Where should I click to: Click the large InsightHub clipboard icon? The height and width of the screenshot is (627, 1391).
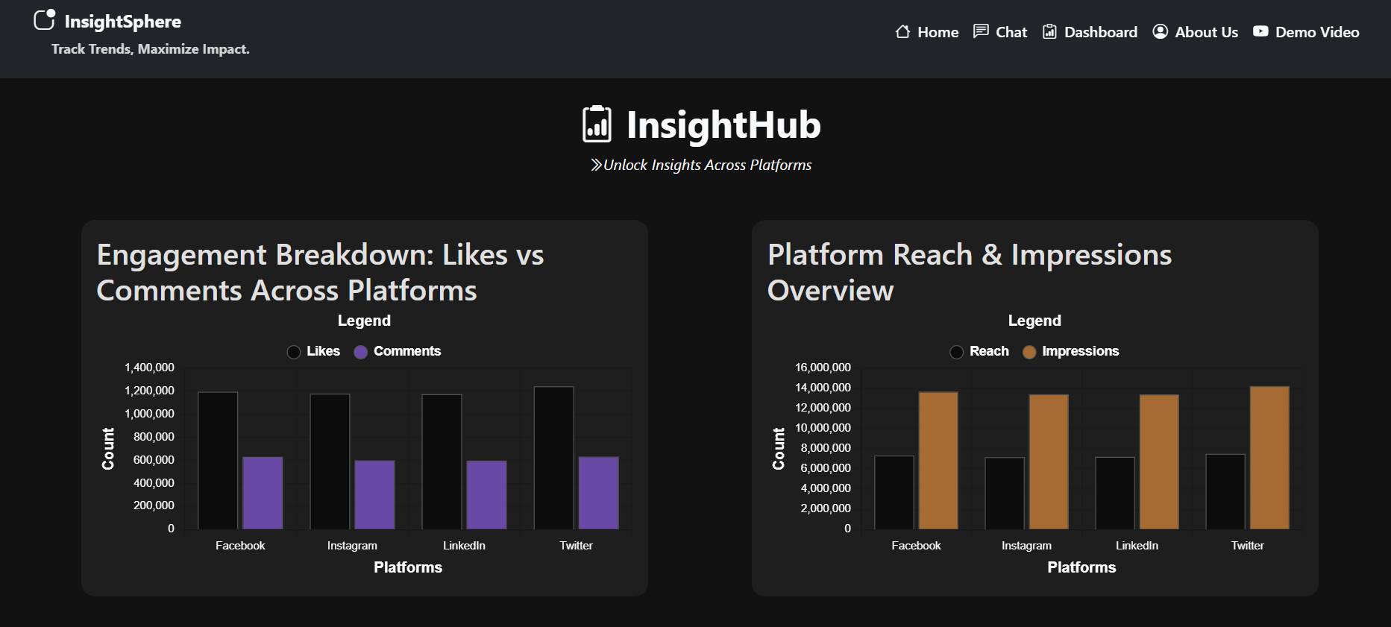point(597,125)
